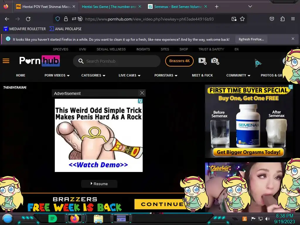This screenshot has height=225, width=300.
Task: Expand the CATEGORIES dropdown
Action: click(x=93, y=75)
